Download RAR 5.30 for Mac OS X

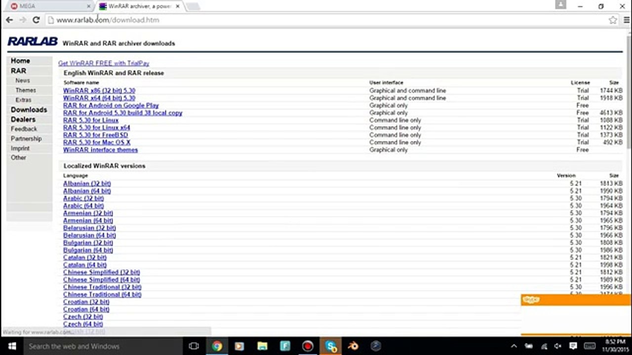click(x=97, y=142)
